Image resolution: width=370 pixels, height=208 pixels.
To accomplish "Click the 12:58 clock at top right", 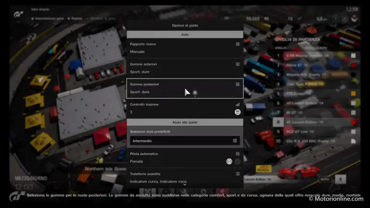I will (352, 9).
